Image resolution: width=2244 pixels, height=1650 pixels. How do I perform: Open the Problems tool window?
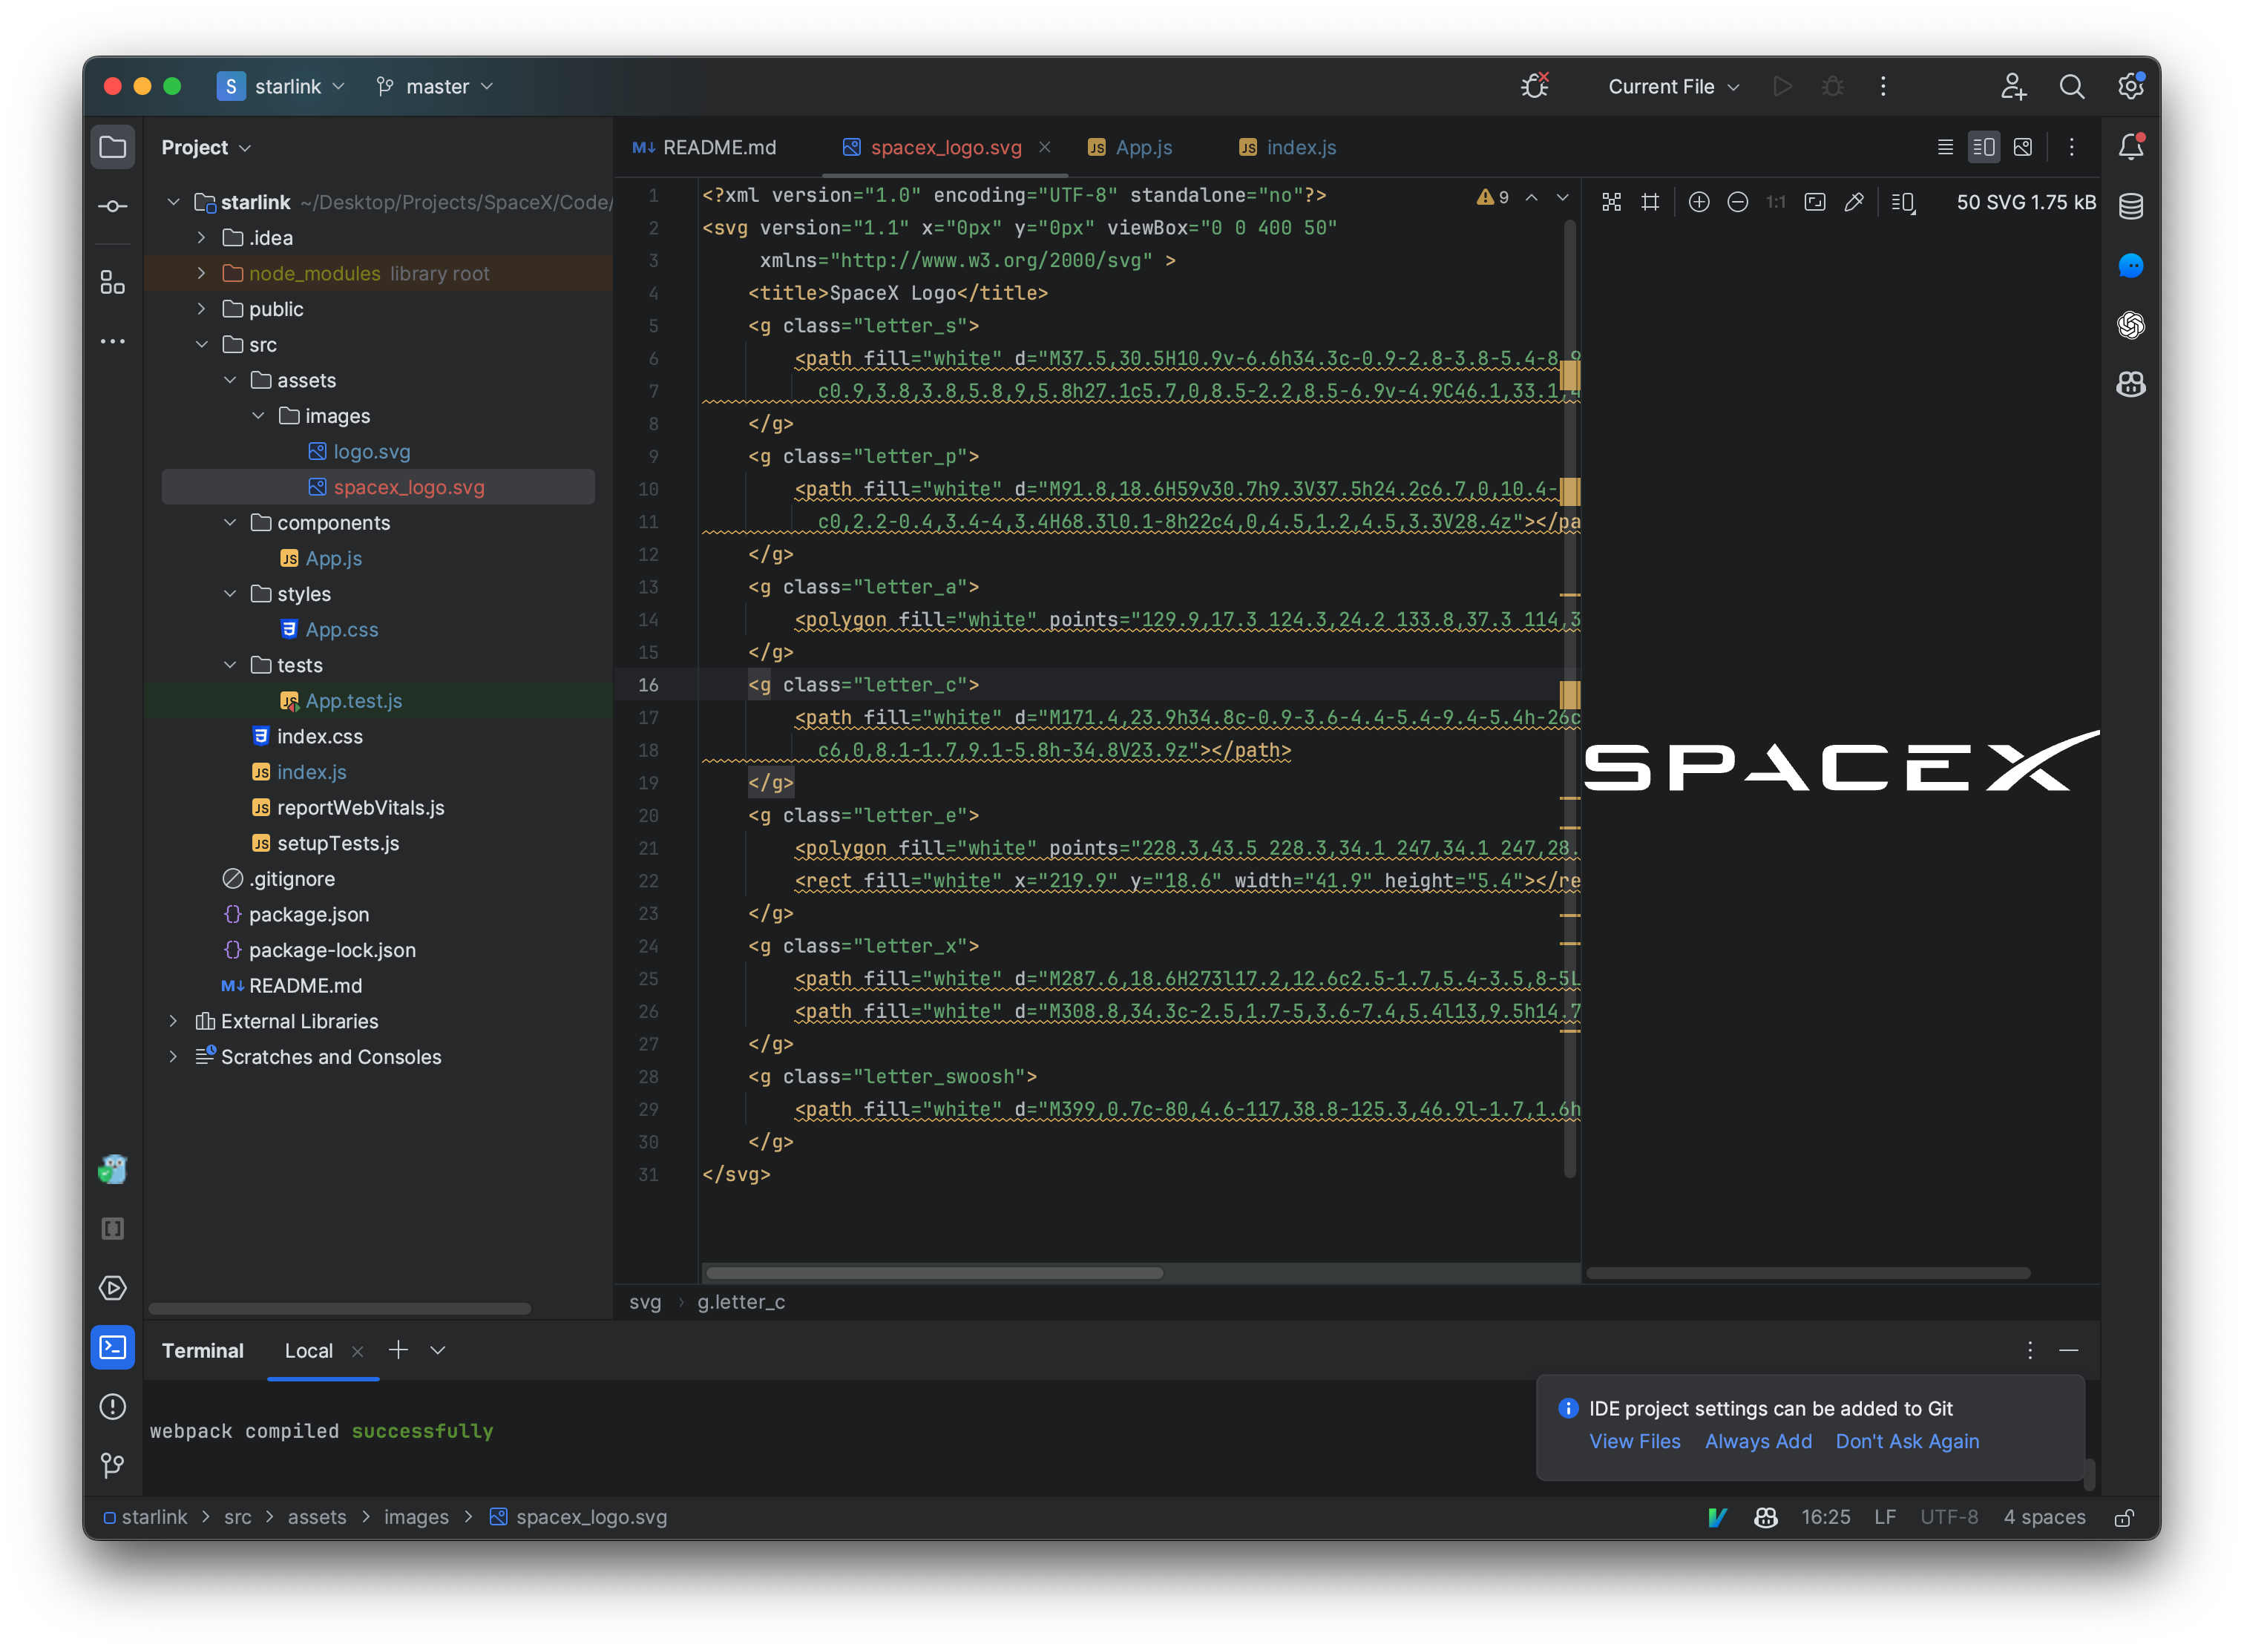(113, 1407)
